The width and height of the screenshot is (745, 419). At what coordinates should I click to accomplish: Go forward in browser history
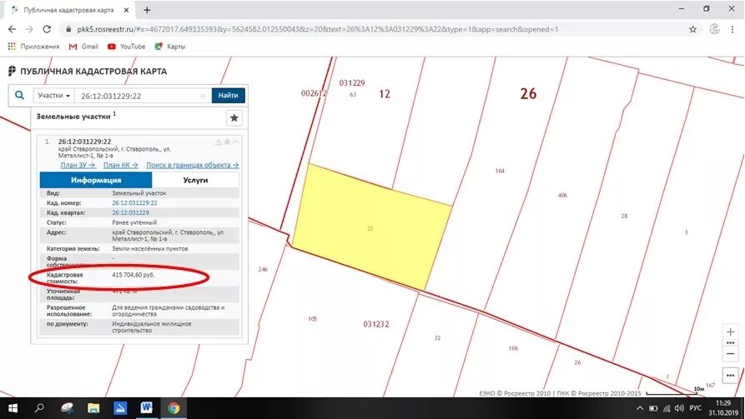pyautogui.click(x=29, y=29)
